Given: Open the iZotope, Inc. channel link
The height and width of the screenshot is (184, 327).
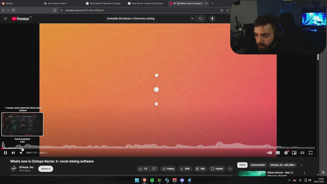Looking at the screenshot, I should tap(27, 167).
